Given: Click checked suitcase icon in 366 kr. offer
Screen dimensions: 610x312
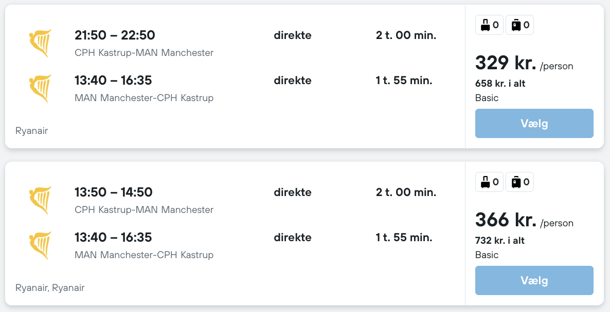Looking at the screenshot, I should [x=516, y=182].
